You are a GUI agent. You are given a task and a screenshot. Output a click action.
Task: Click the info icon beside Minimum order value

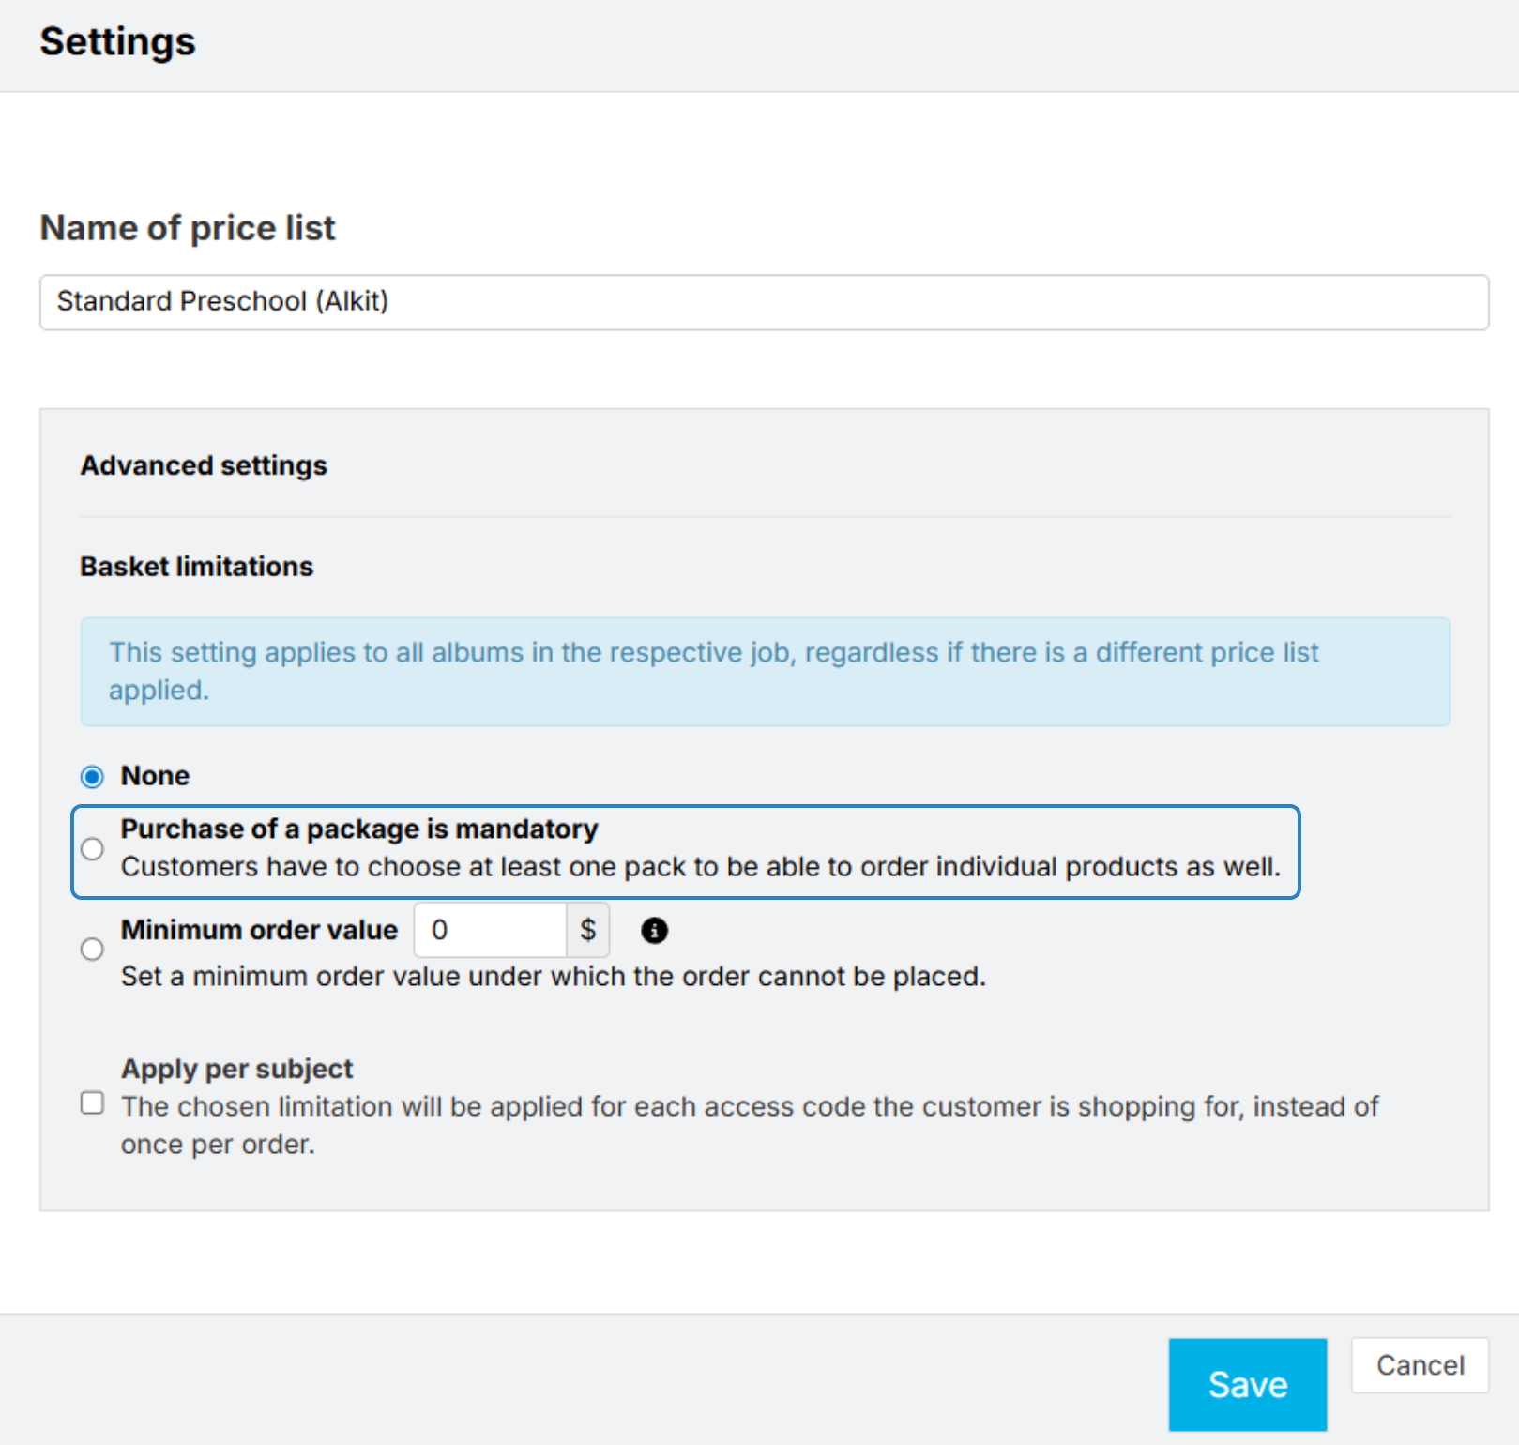654,930
